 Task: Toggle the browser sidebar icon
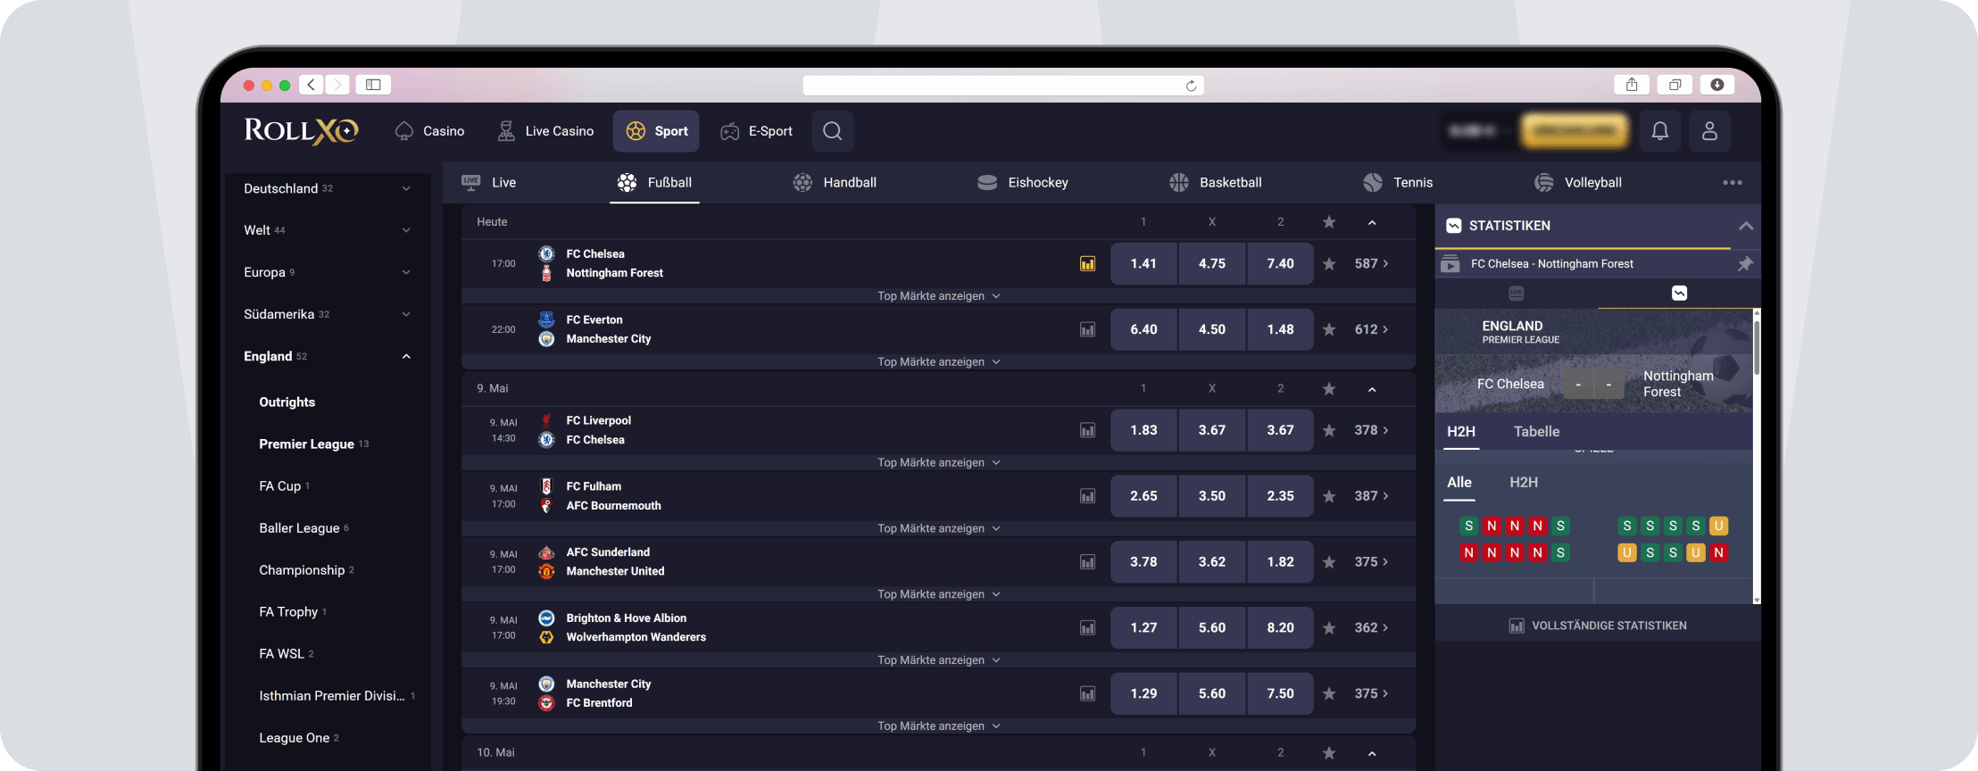coord(373,85)
